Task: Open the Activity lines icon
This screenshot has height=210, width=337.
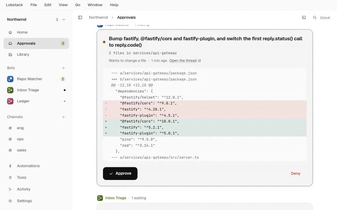Action: tap(10, 189)
